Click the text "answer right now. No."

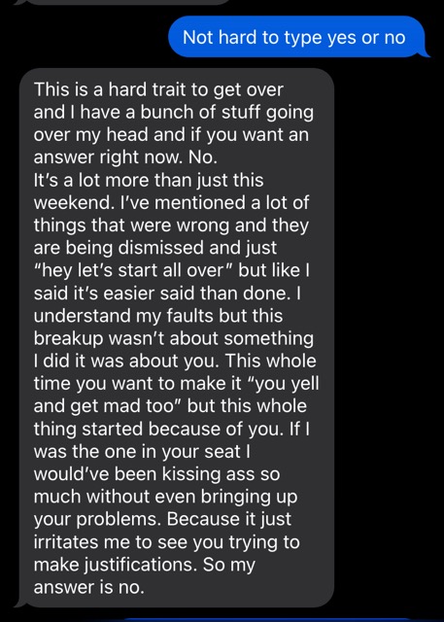125,157
